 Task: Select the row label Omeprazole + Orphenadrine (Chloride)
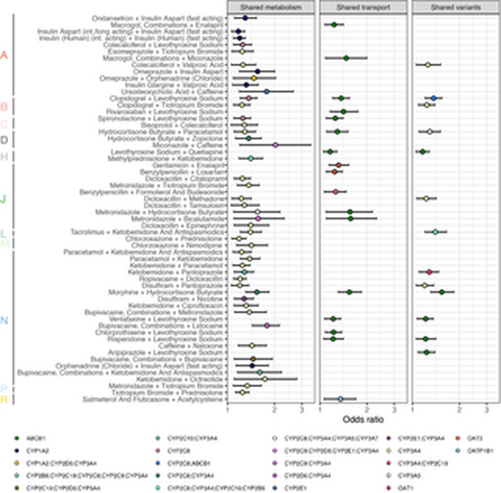coord(161,78)
